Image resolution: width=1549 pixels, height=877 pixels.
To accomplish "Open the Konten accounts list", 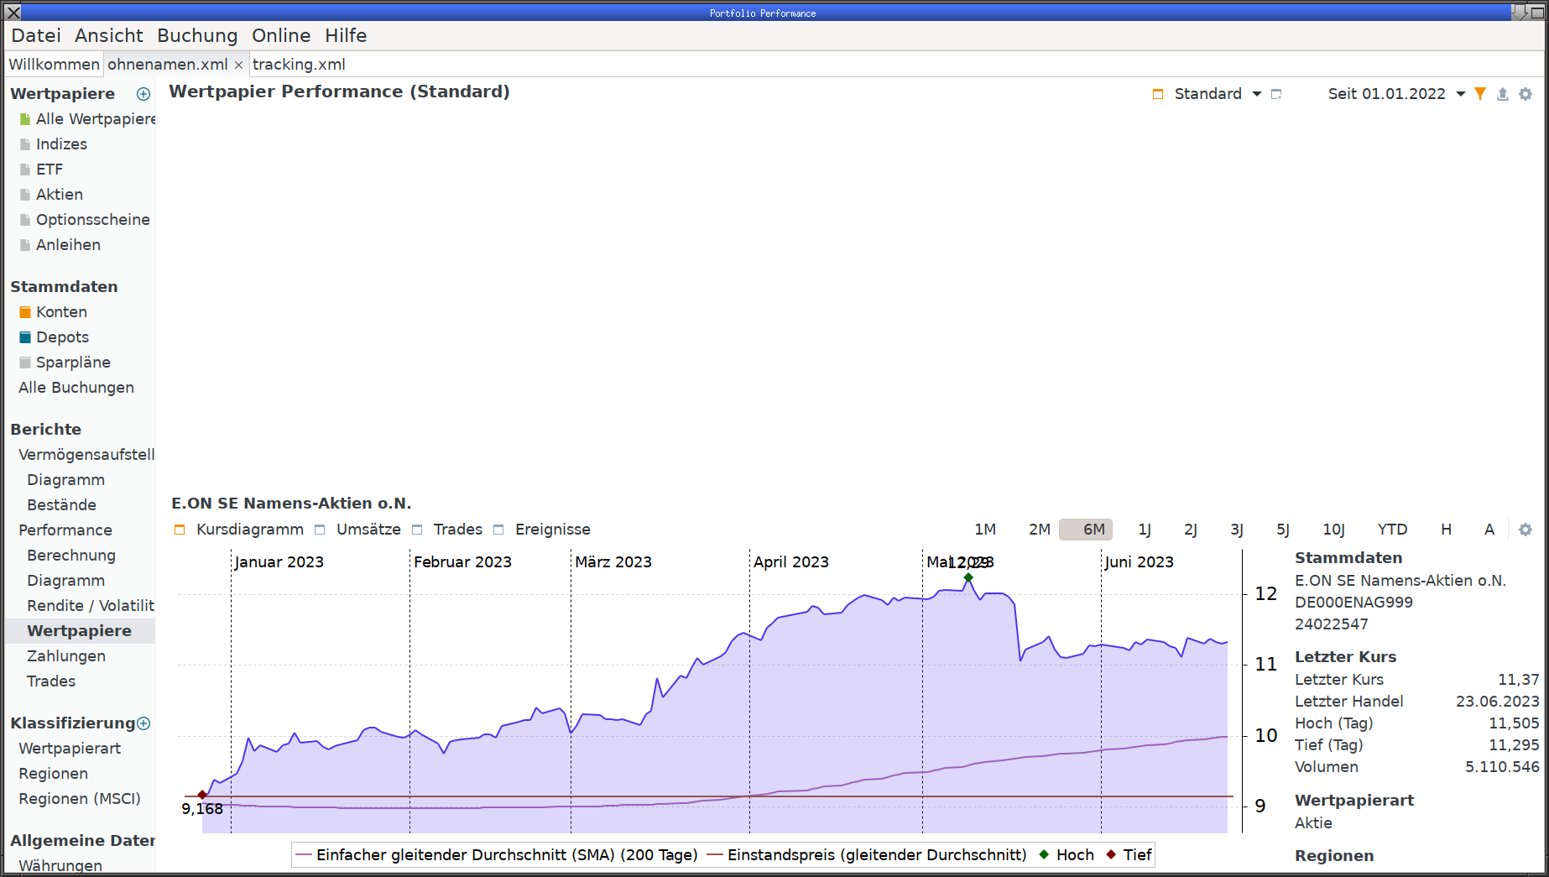I will [61, 312].
